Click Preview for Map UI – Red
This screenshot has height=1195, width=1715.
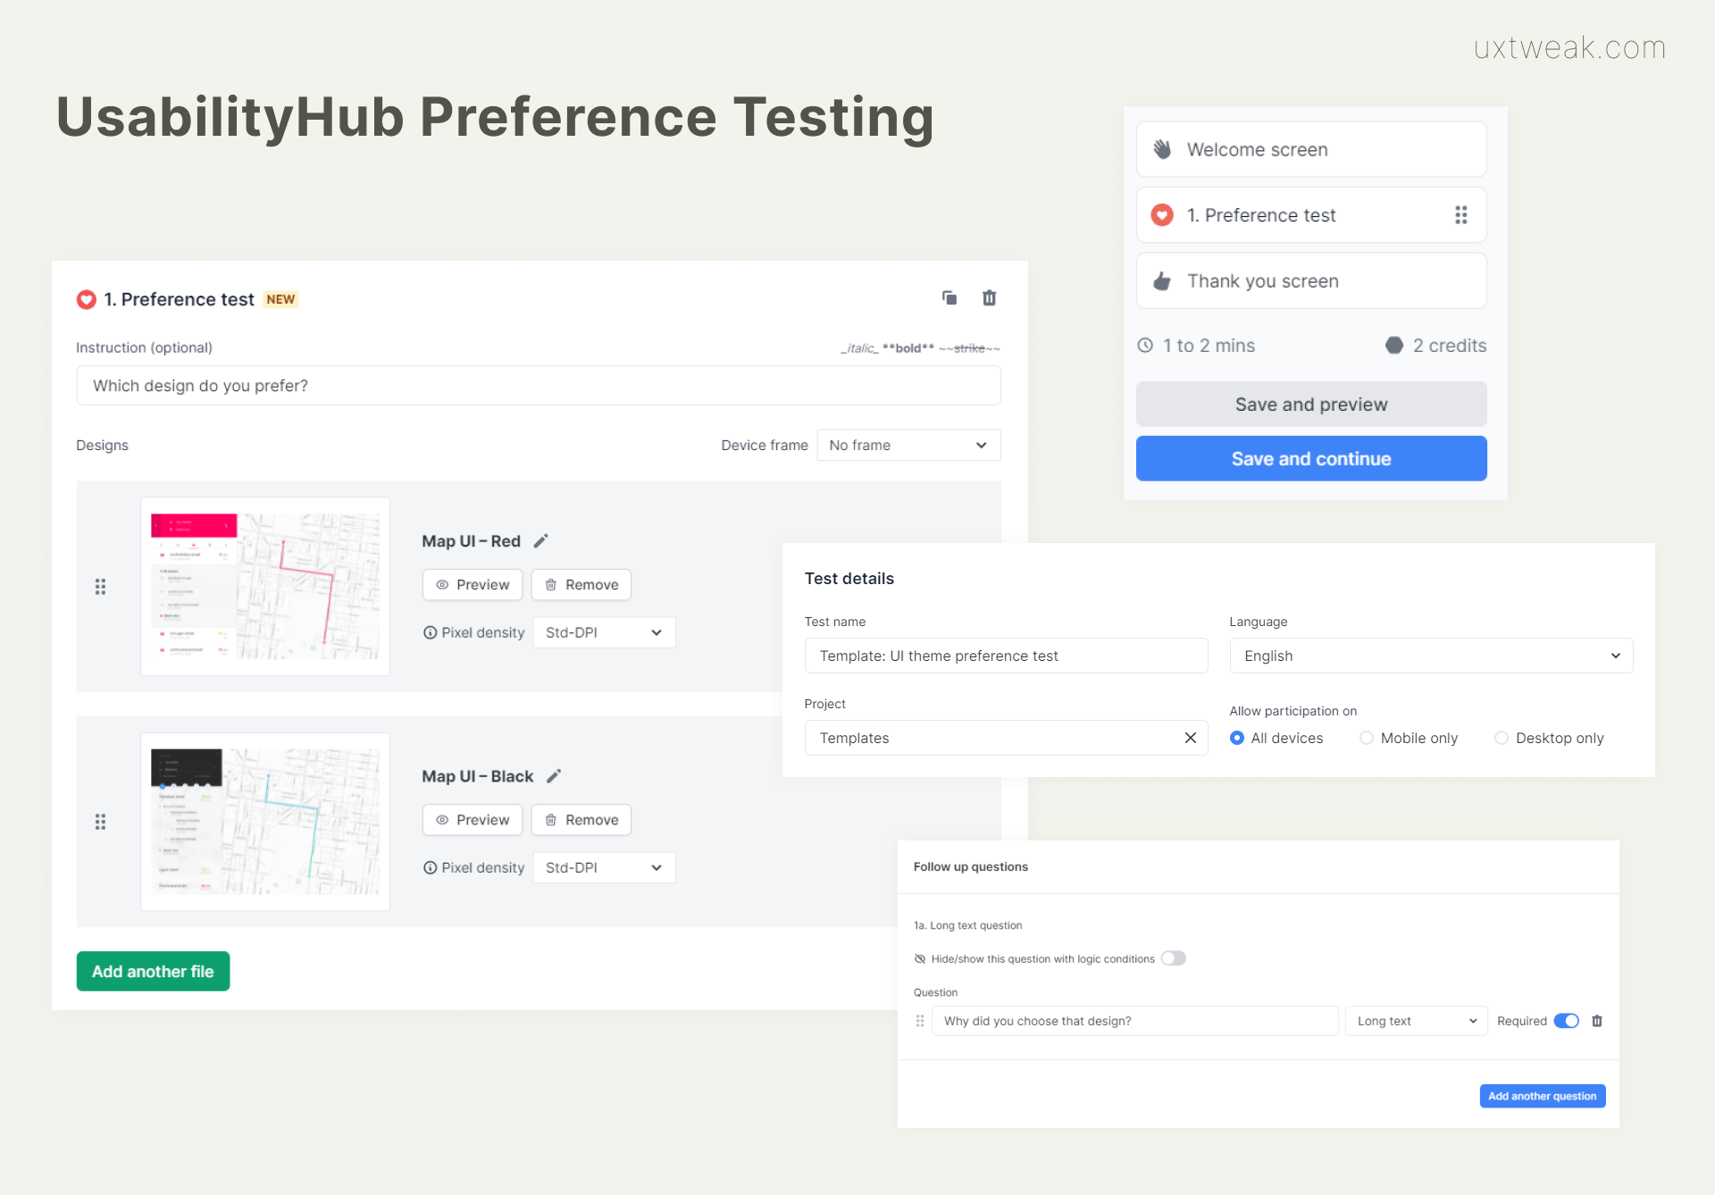coord(473,585)
